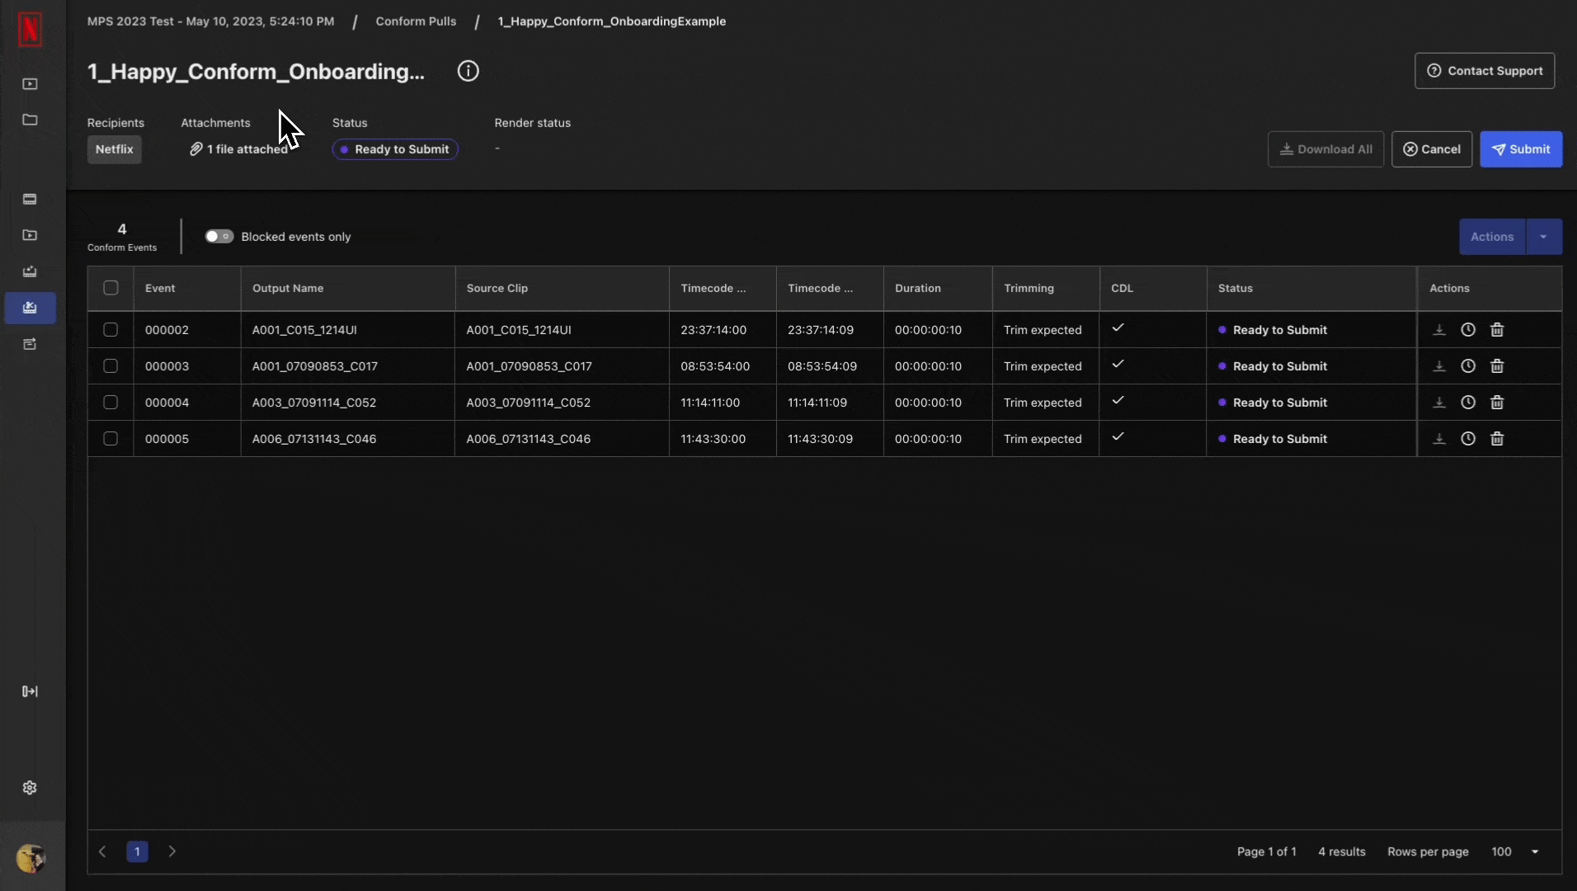1577x891 pixels.
Task: Open the upload tray icon in the sidebar
Action: point(30,271)
